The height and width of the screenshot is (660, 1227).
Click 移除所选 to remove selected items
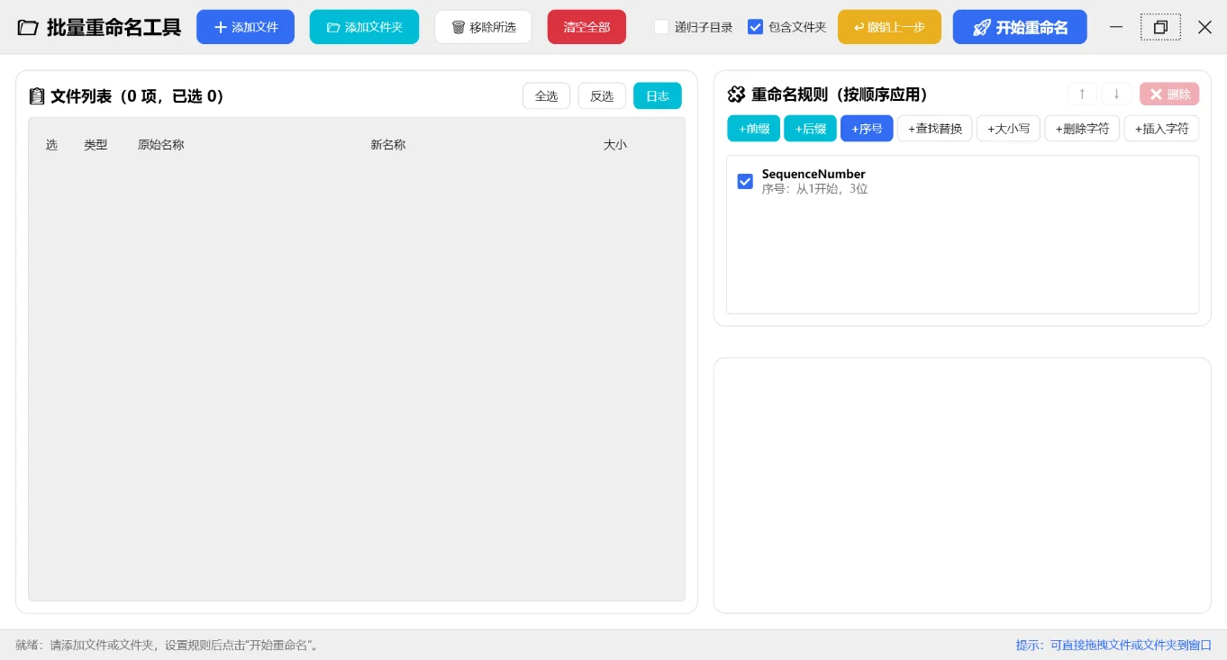(483, 27)
